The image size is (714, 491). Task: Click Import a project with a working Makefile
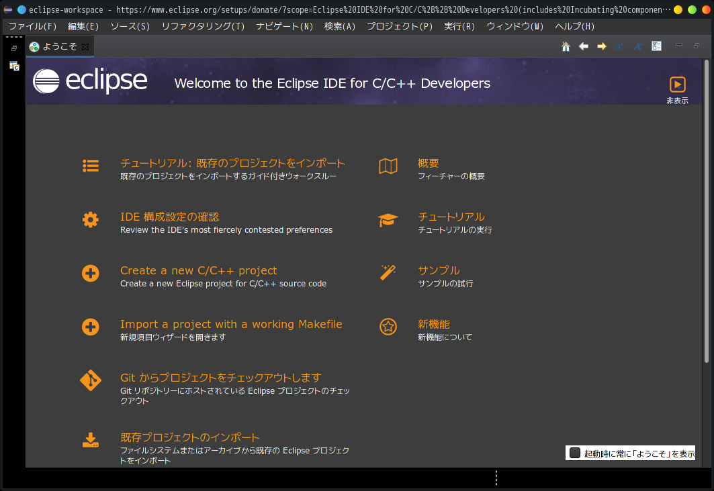pos(231,324)
